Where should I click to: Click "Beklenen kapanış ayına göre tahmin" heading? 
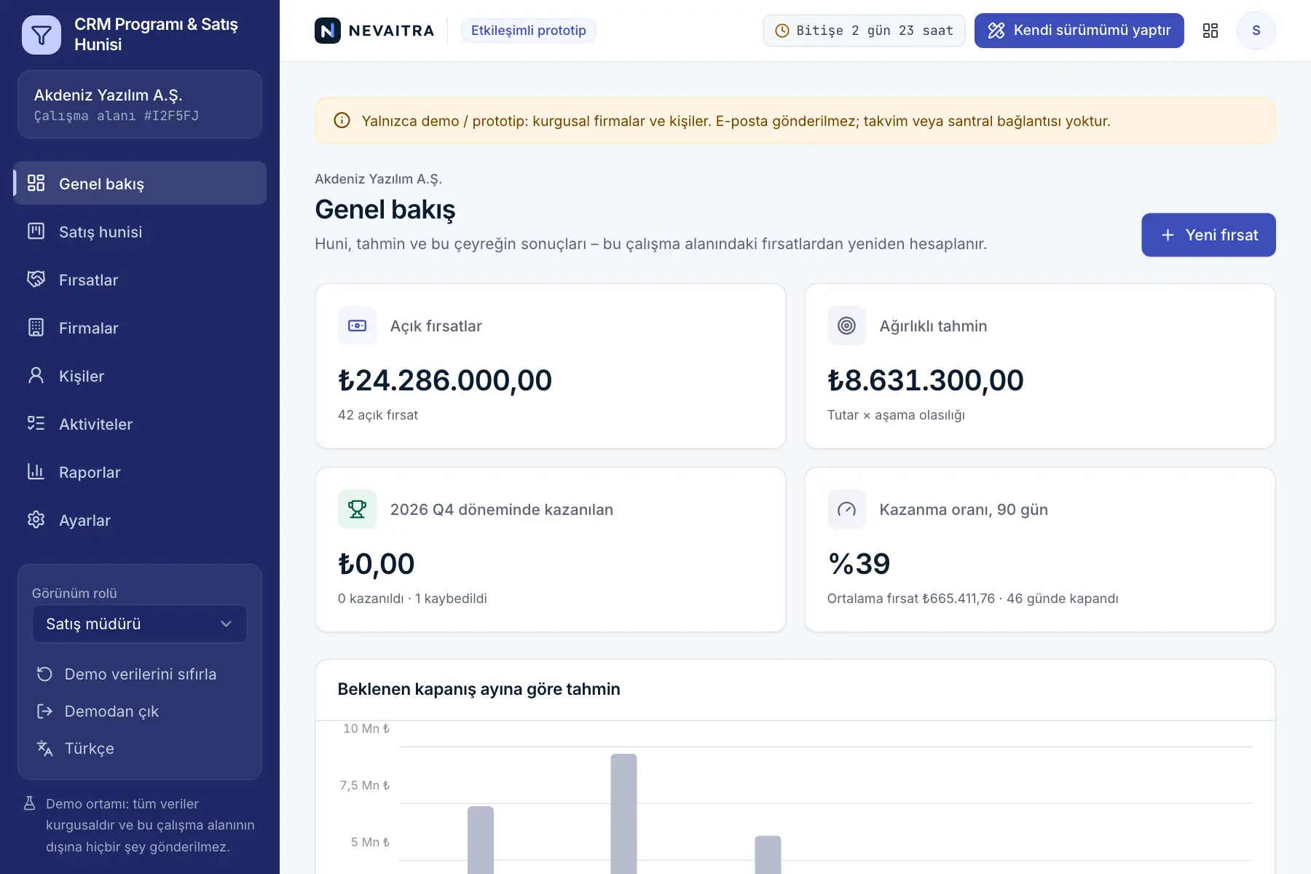pos(479,689)
